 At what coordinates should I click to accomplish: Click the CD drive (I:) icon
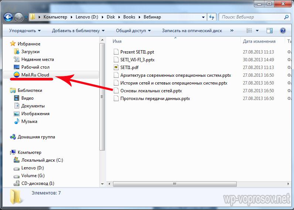tap(17, 183)
